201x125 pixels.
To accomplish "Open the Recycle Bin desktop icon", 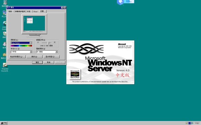I will pos(5,34).
